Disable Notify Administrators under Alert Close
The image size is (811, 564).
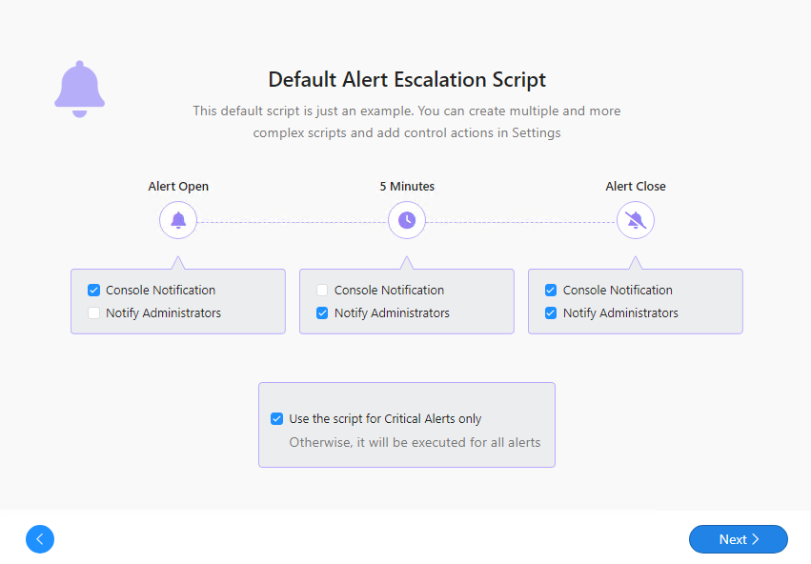tap(551, 312)
